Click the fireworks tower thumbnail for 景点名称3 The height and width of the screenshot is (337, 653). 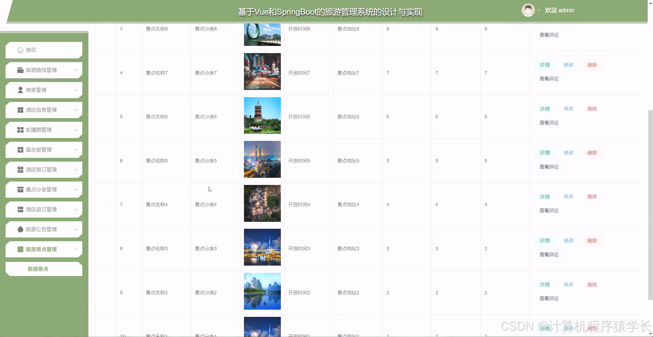click(262, 247)
